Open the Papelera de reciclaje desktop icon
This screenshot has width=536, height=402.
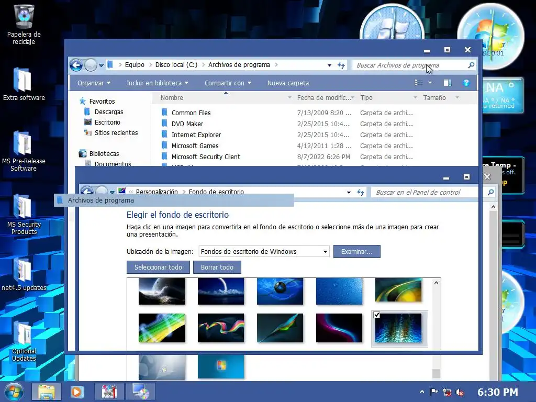click(x=24, y=25)
